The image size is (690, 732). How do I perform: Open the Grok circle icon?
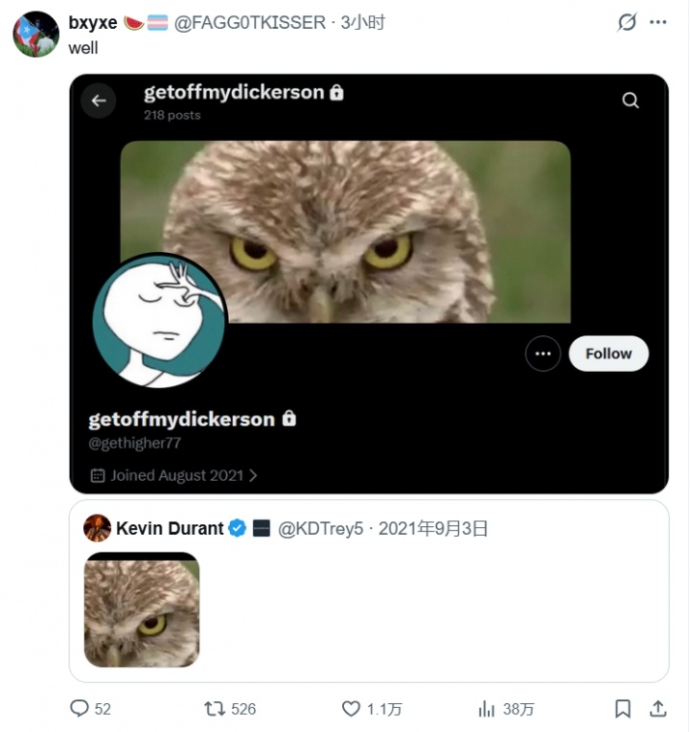click(x=627, y=22)
